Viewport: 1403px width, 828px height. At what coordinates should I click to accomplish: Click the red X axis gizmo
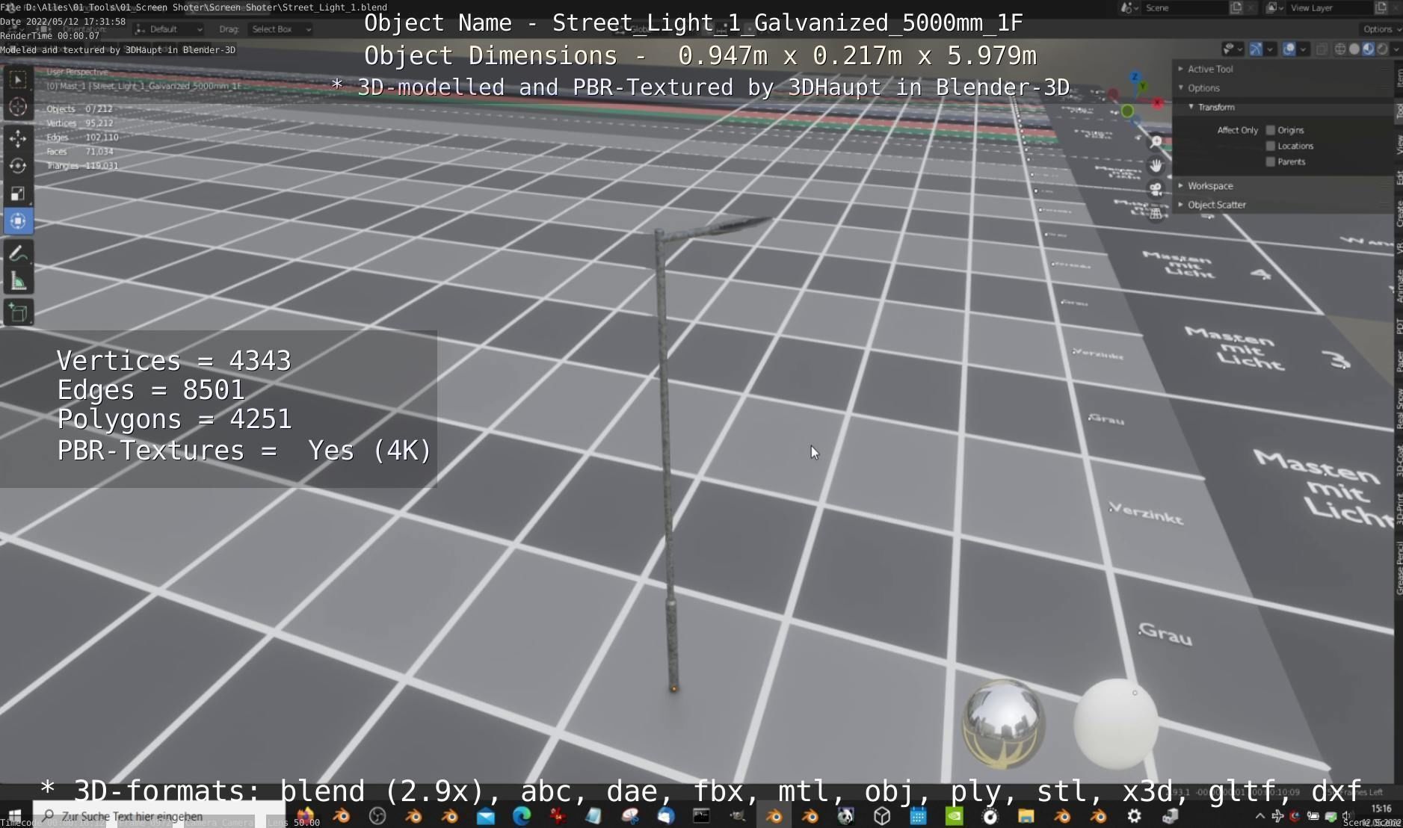(x=1158, y=102)
